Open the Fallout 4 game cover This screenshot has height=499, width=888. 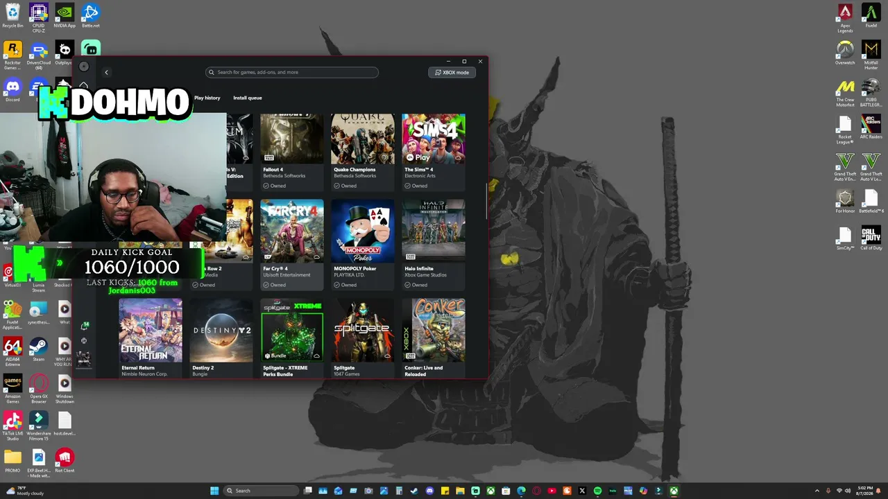[292, 139]
